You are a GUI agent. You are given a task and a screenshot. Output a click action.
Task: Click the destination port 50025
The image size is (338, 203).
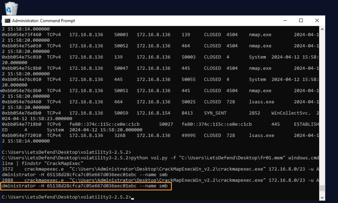(x=189, y=102)
